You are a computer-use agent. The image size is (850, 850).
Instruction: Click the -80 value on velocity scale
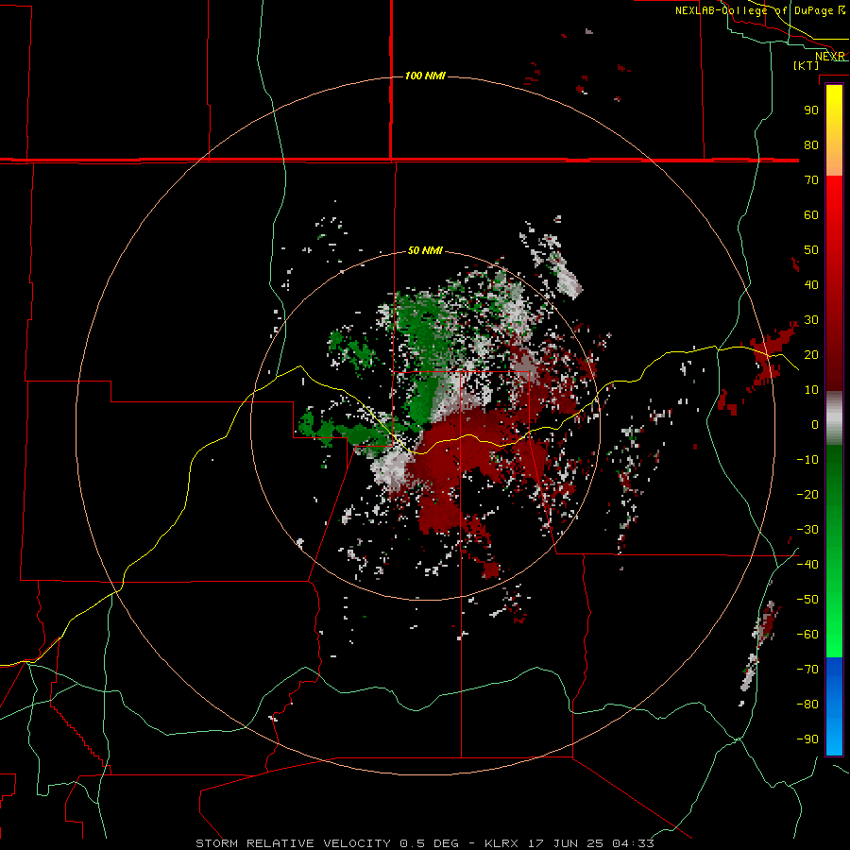pyautogui.click(x=807, y=705)
